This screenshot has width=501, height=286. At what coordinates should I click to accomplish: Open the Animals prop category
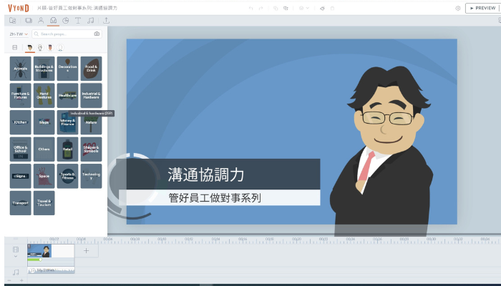pos(20,68)
